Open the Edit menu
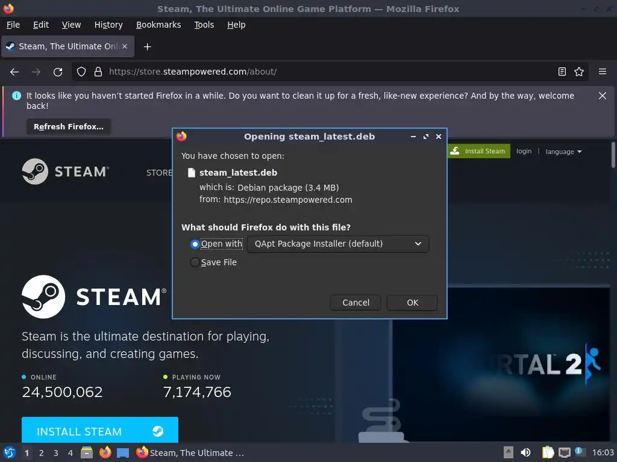This screenshot has height=462, width=617. 41,25
